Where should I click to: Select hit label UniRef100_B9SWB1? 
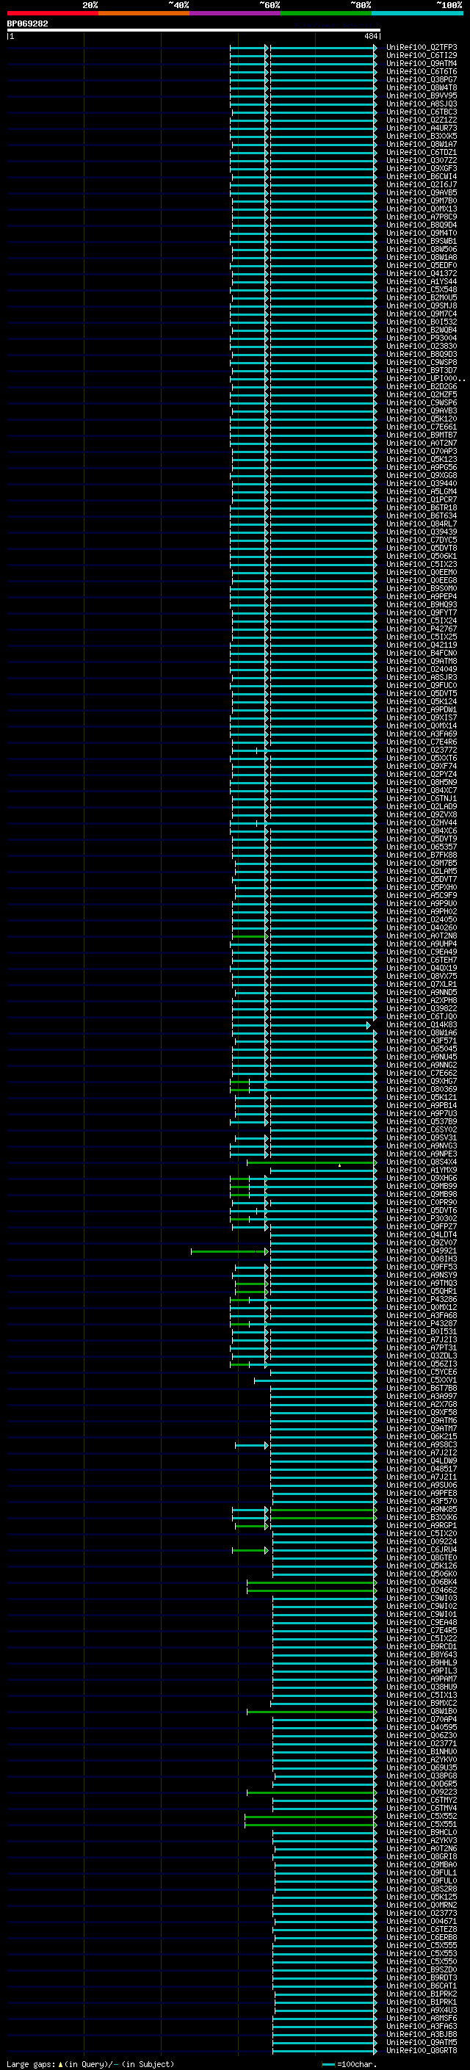click(x=422, y=241)
